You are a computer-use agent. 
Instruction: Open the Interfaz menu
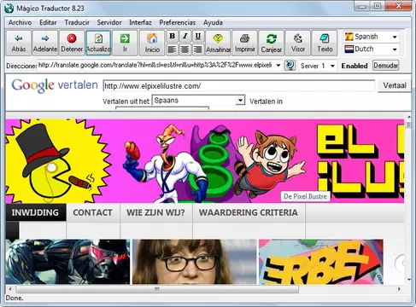140,22
